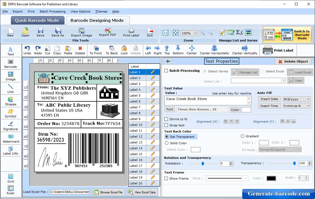315x199 pixels.
Task: Open the File menu
Action: tap(5, 11)
